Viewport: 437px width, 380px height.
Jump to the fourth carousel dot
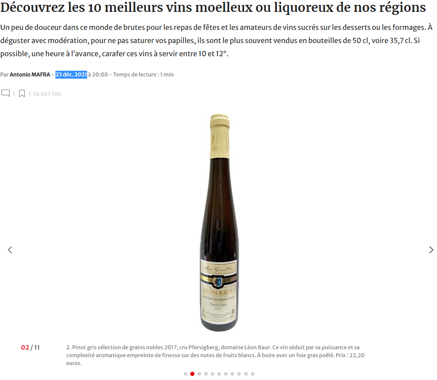pyautogui.click(x=206, y=374)
